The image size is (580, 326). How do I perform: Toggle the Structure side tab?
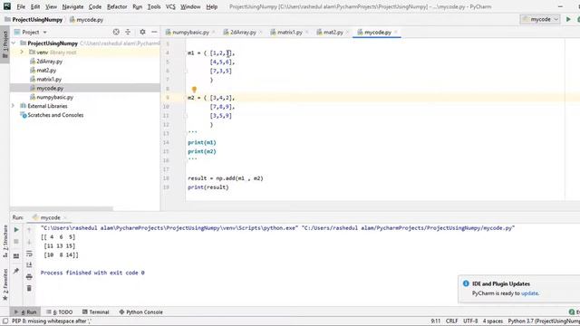click(5, 242)
